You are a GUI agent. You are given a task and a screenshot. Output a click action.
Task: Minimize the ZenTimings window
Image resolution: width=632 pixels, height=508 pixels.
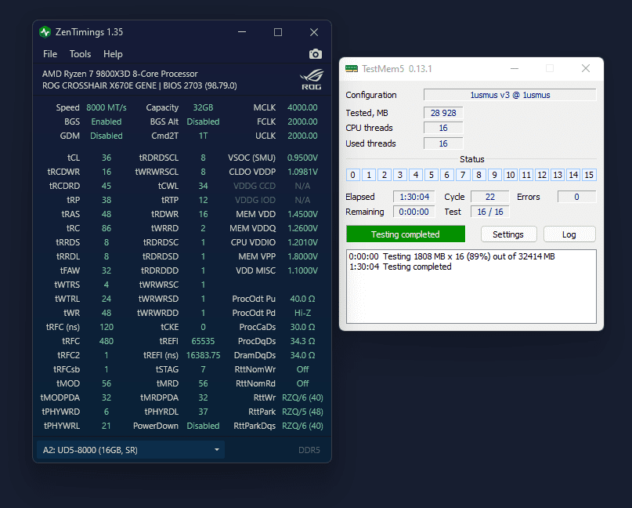tap(242, 32)
